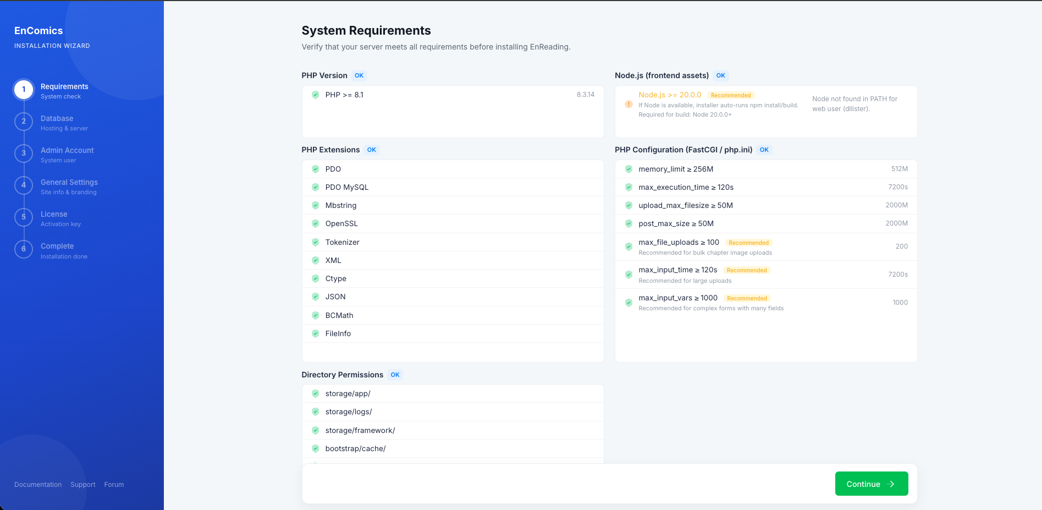Click the check icon next to JSON
The height and width of the screenshot is (510, 1042).
(316, 297)
